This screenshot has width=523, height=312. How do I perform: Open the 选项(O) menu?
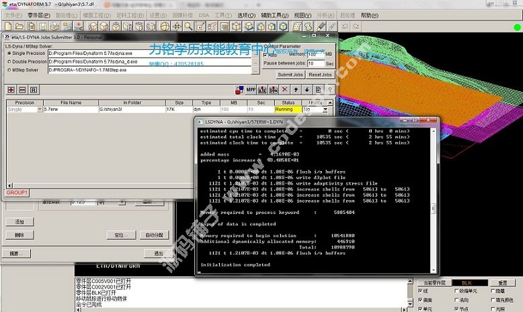pos(247,15)
